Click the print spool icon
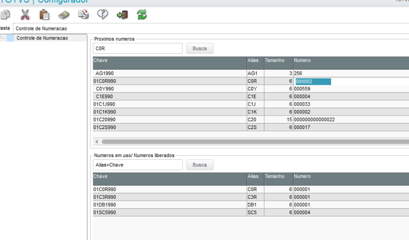409x240 pixels. [83, 14]
